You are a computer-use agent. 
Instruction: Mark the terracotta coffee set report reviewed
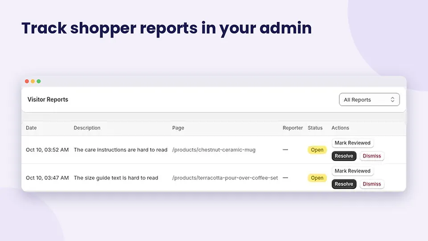pos(352,171)
